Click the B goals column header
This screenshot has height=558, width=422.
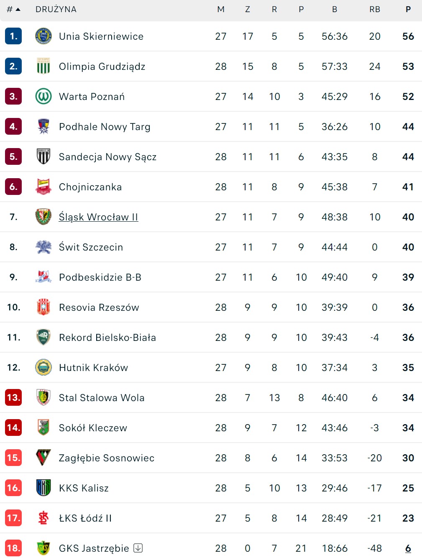point(335,9)
